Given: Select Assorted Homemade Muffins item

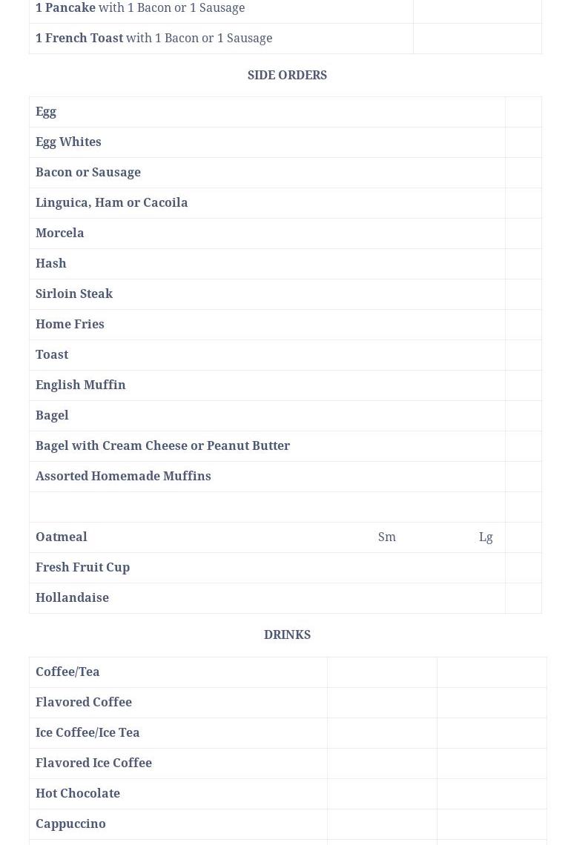Looking at the screenshot, I should (123, 476).
